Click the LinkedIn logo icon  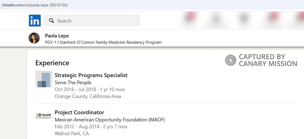[35, 20]
